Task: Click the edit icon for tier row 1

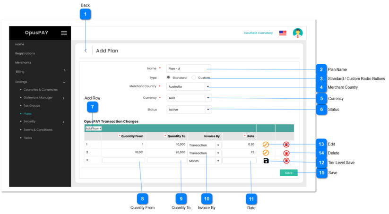Action: click(266, 144)
